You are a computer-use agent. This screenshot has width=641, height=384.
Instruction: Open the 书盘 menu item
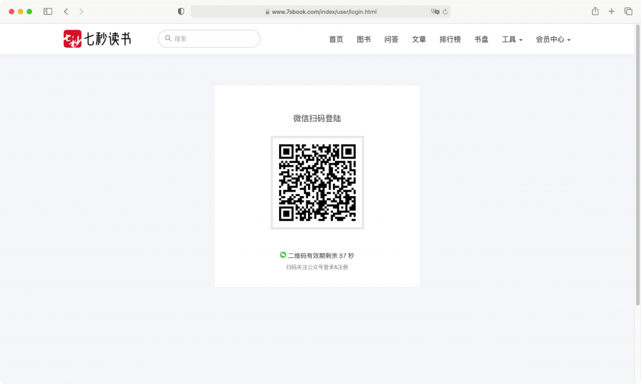click(x=481, y=39)
